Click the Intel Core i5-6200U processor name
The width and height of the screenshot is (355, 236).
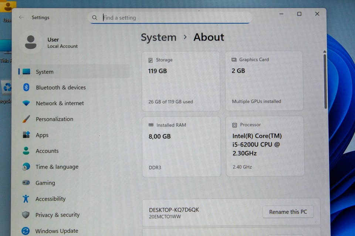click(257, 145)
